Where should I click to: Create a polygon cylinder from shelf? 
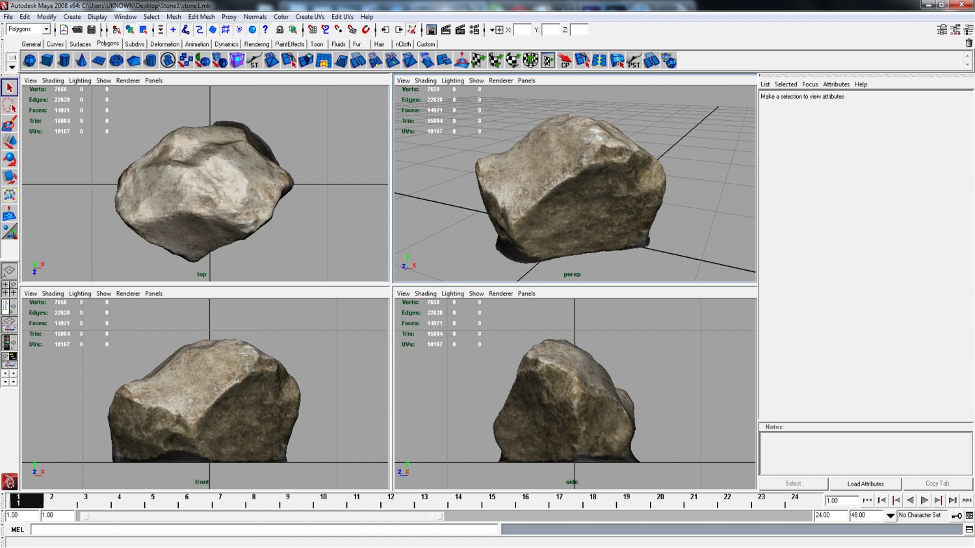64,60
